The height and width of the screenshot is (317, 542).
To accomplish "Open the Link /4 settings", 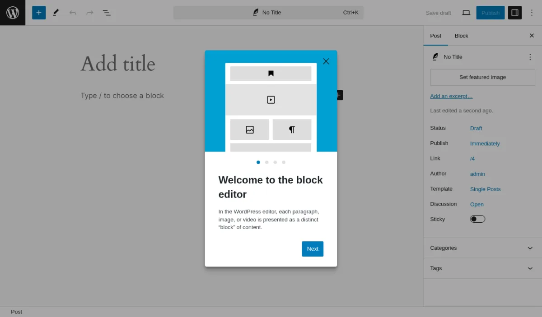I will [472, 159].
